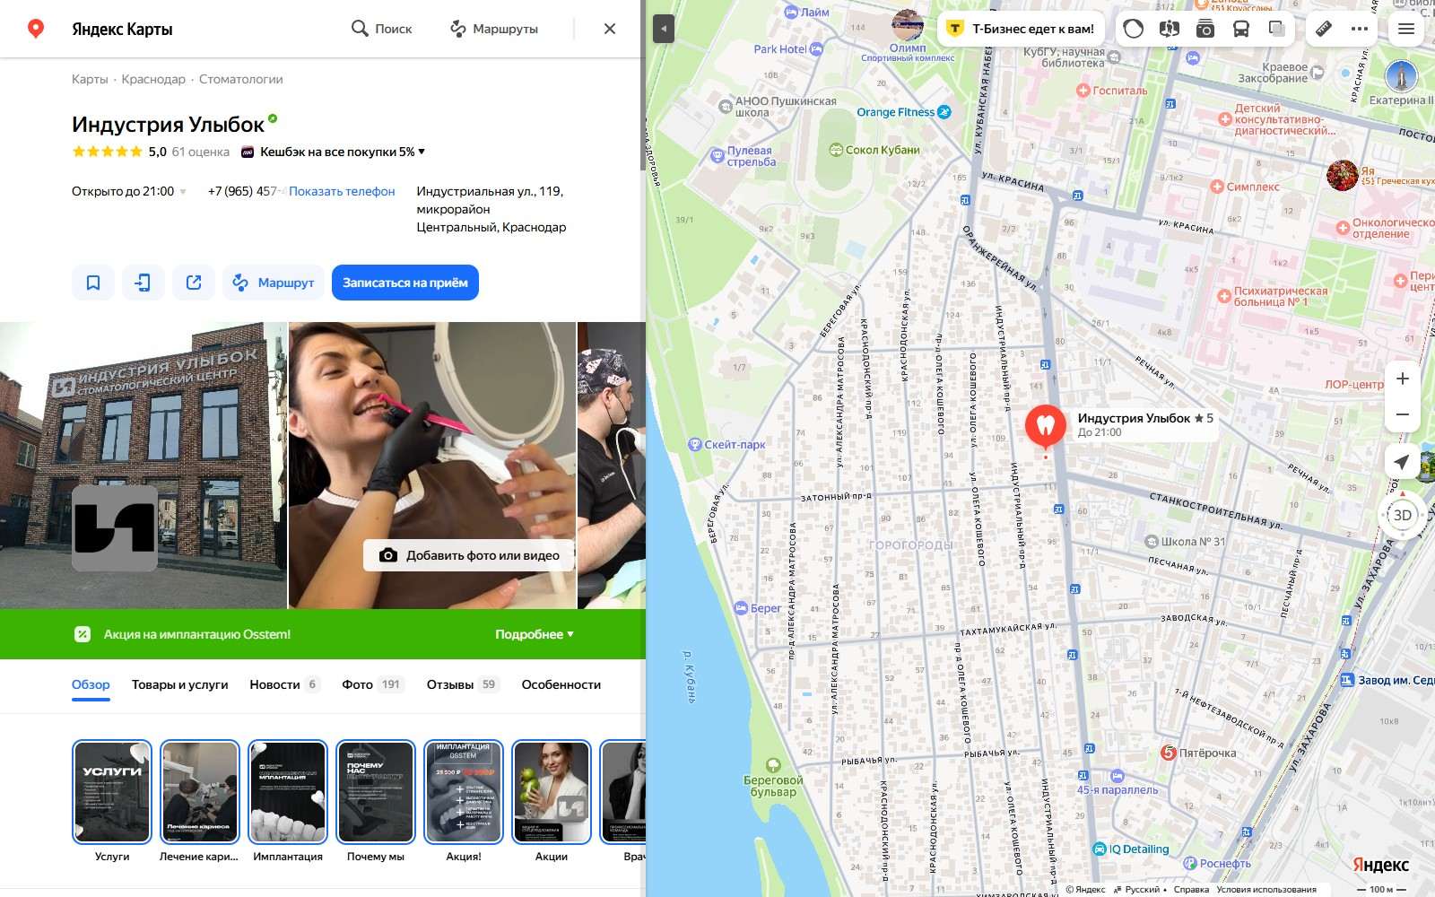Toggle 3D map tilt
Viewport: 1435px width, 897px height.
click(x=1403, y=515)
